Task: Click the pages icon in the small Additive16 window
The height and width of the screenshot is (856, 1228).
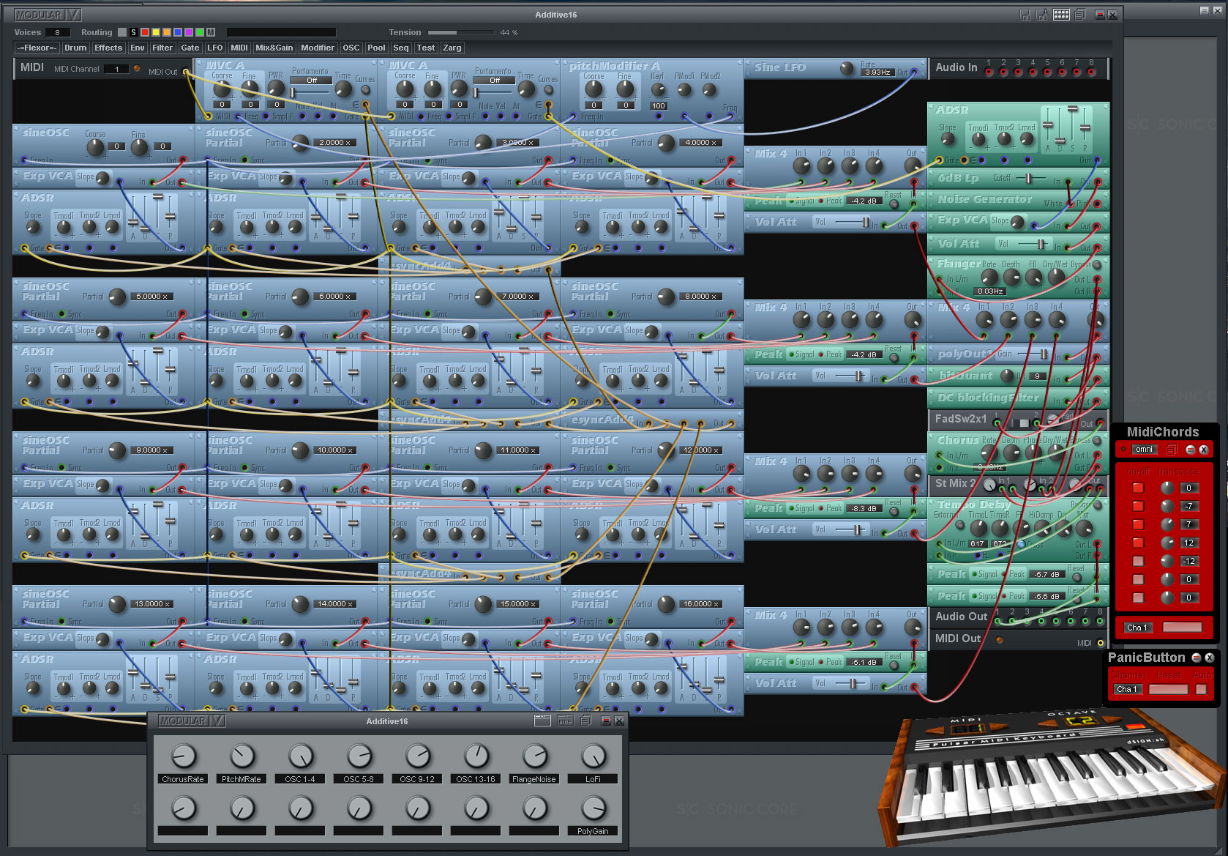Action: coord(585,721)
